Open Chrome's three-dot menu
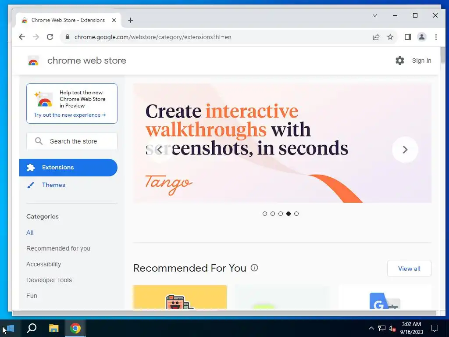The image size is (449, 337). 436,37
